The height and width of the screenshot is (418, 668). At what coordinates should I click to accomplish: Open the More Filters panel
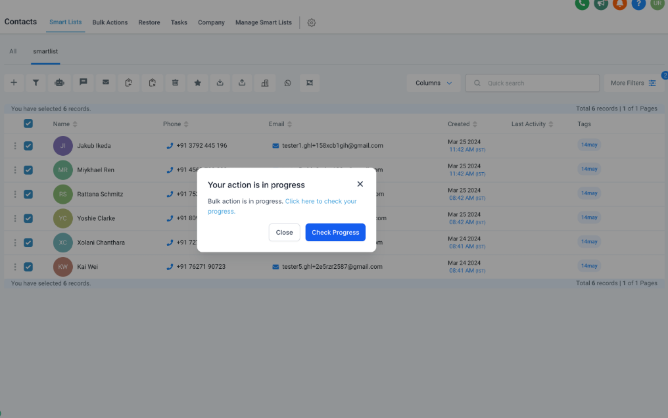tap(632, 83)
